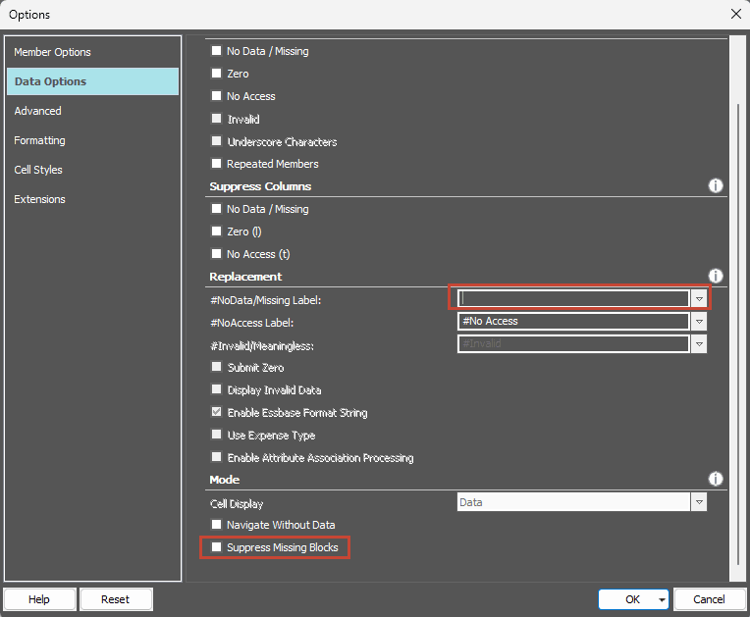Click the Replacement section heading
This screenshot has width=750, height=617.
[245, 277]
